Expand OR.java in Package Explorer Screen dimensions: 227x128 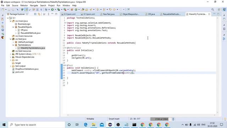pyautogui.click(x=16, y=30)
